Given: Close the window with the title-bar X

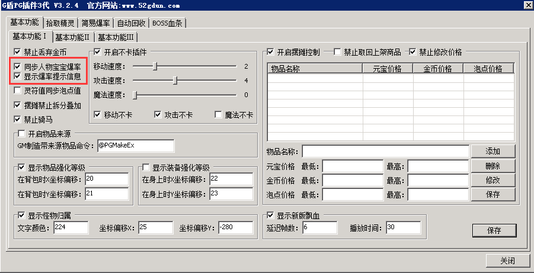Looking at the screenshot, I should click(x=527, y=5).
